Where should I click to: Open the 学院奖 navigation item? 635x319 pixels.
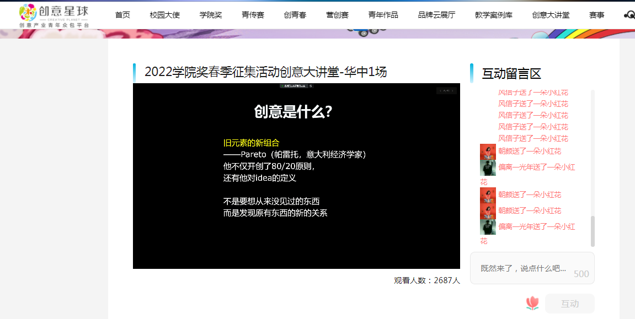(x=211, y=15)
